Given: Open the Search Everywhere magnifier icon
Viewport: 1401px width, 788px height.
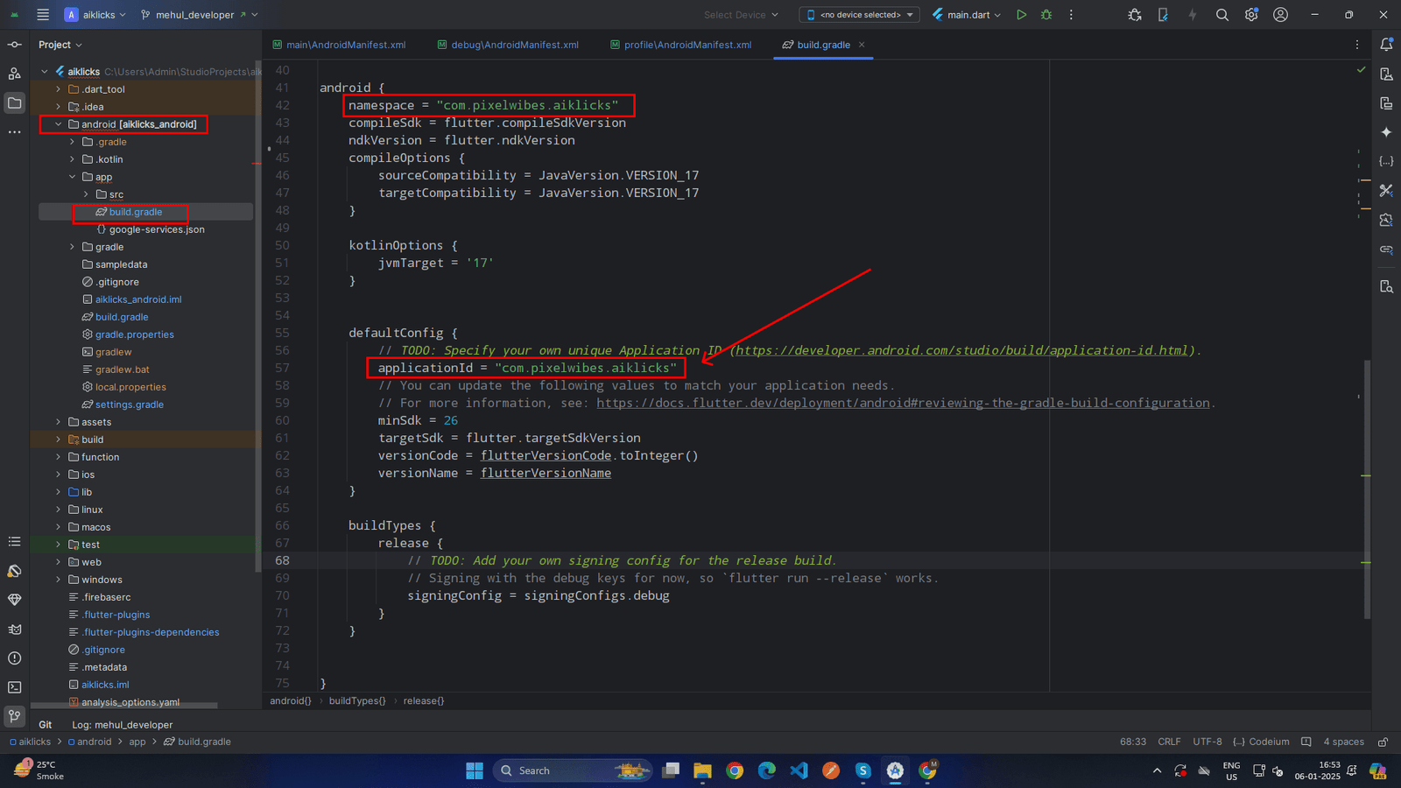Looking at the screenshot, I should [1222, 15].
